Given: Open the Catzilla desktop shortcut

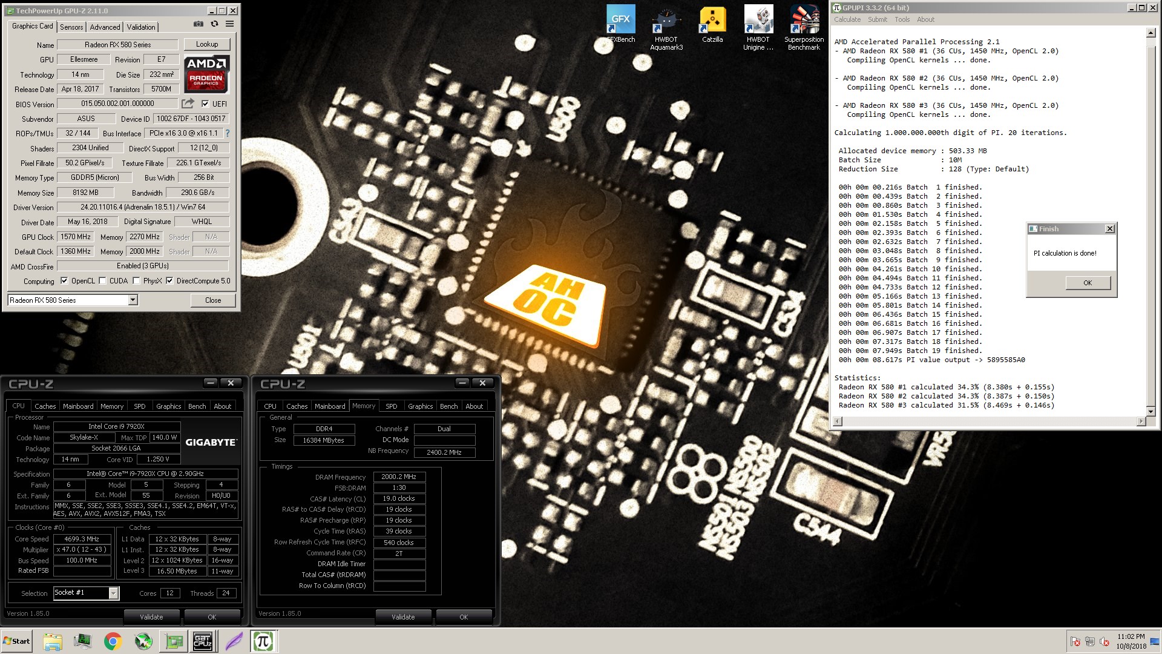Looking at the screenshot, I should 712,25.
